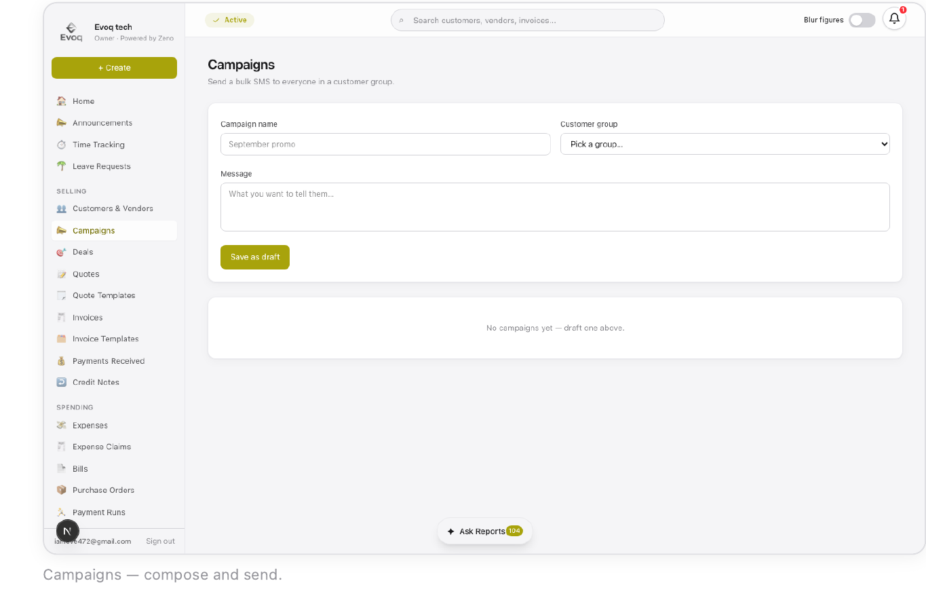The width and height of the screenshot is (926, 598).
Task: Open notifications with the bell icon
Action: [894, 18]
